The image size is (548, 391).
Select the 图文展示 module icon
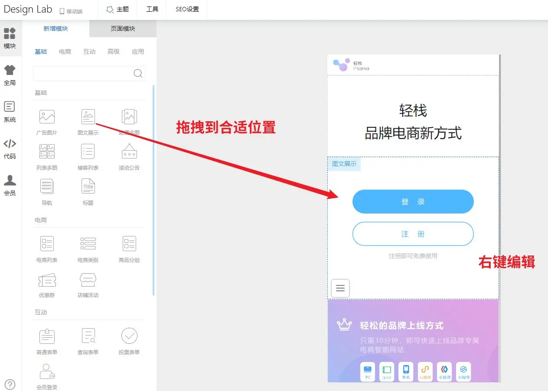88,117
